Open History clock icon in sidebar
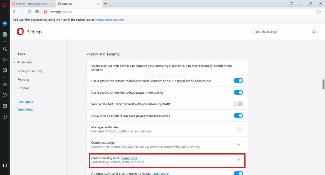325x175 pixels. click(4, 117)
